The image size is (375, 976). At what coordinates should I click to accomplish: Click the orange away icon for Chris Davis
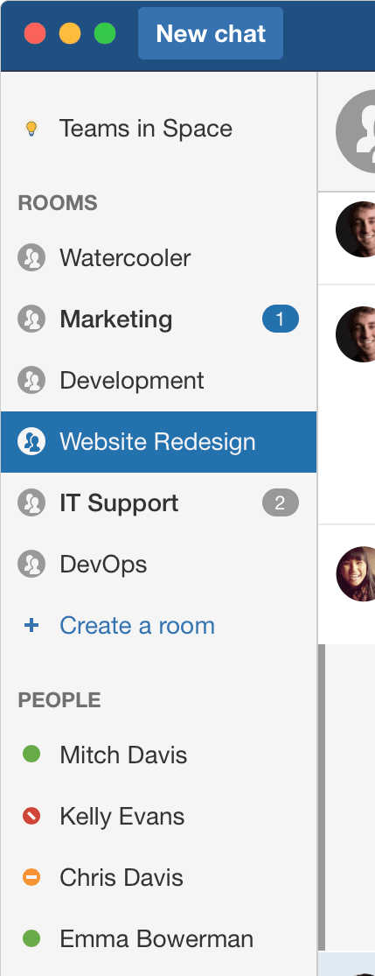(x=31, y=878)
